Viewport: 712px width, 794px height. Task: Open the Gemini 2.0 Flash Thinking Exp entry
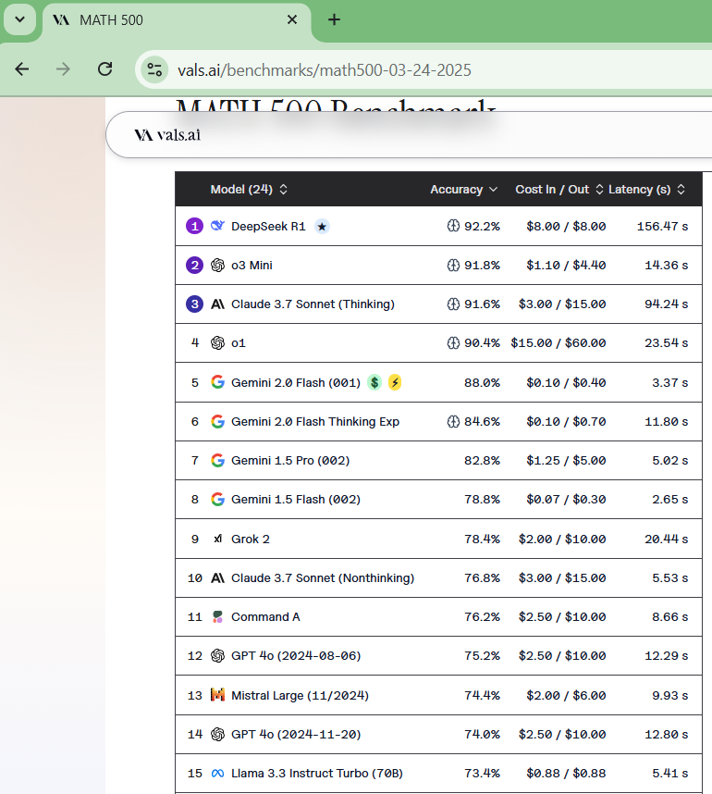pos(438,421)
